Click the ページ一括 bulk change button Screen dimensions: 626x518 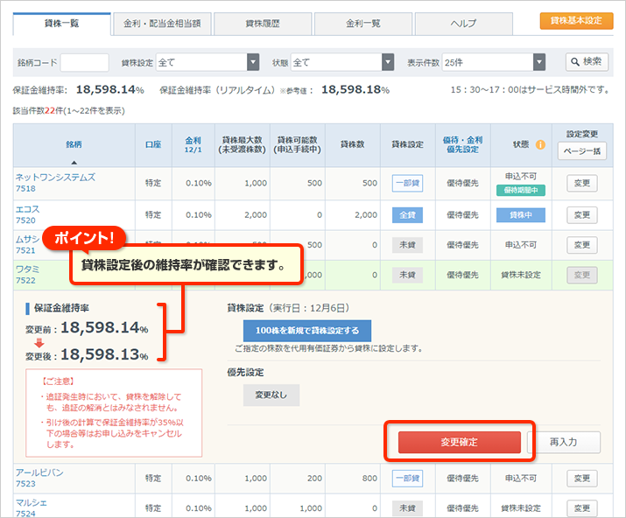(581, 150)
